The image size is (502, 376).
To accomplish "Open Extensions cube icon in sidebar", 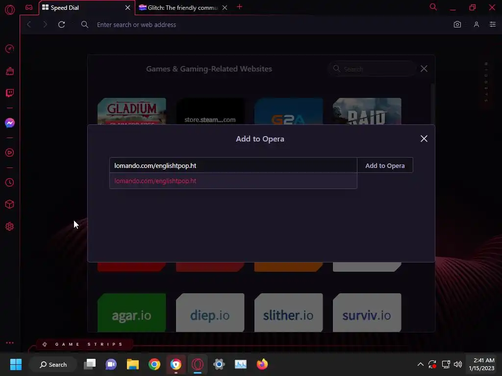I will point(10,204).
